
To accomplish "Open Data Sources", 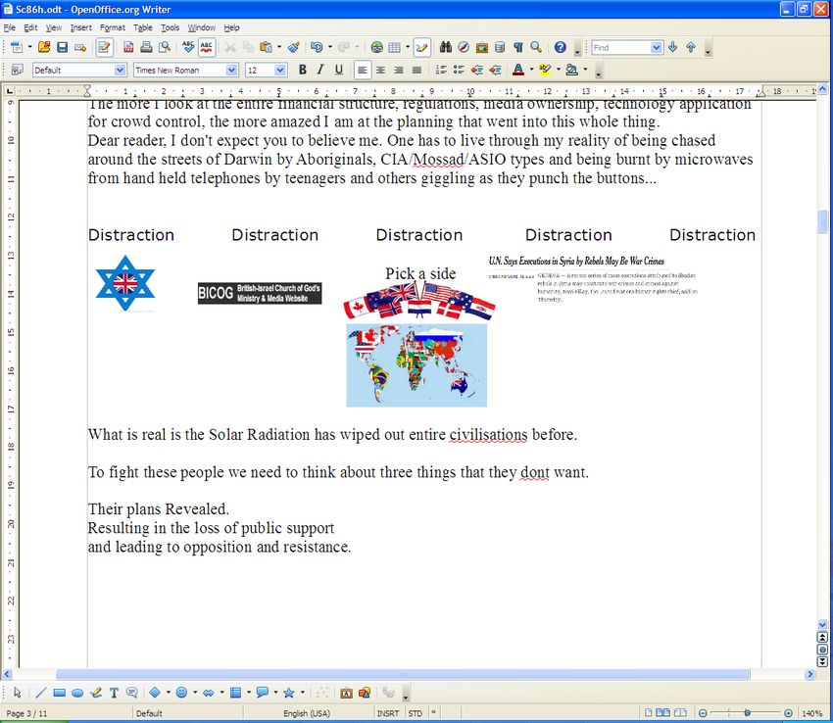I will tap(500, 47).
